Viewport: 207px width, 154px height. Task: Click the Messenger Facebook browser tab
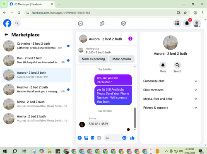[x=31, y=4]
